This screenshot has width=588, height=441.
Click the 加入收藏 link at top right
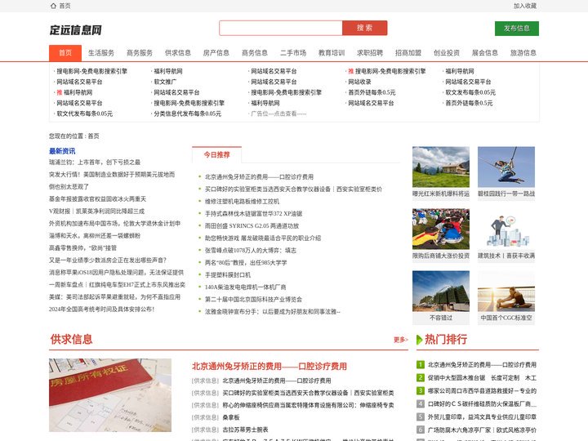pyautogui.click(x=524, y=6)
